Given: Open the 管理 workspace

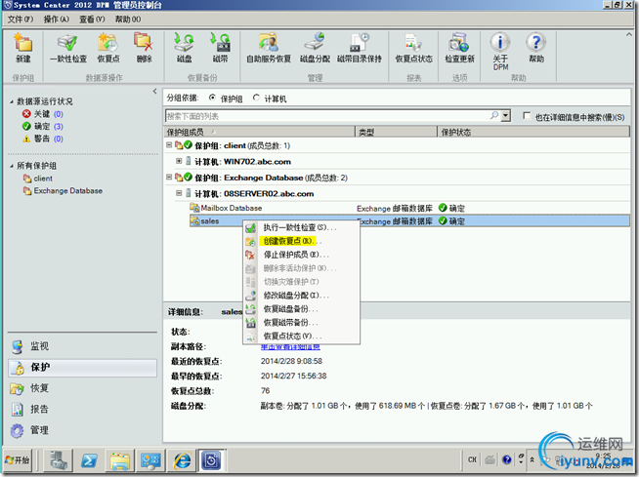Looking at the screenshot, I should pos(82,430).
